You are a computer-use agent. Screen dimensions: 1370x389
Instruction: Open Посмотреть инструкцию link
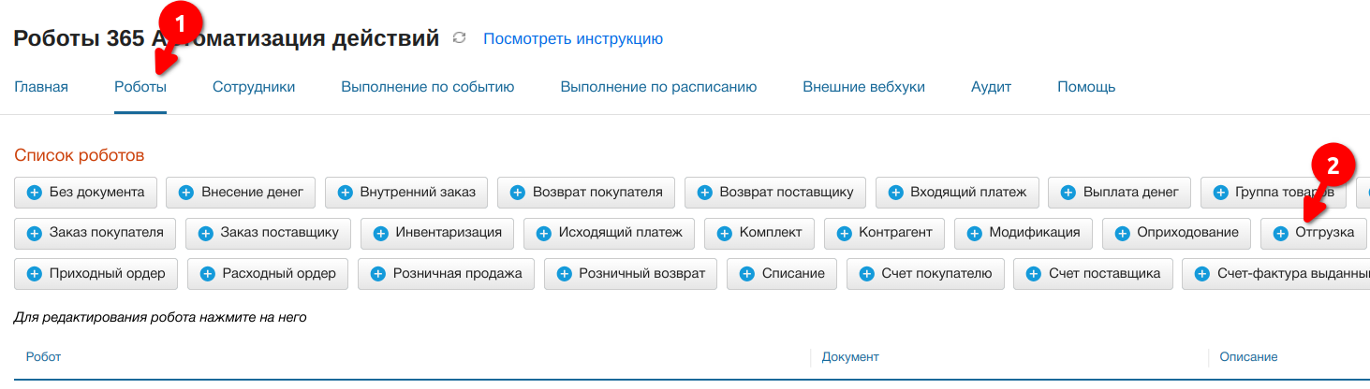[x=573, y=38]
